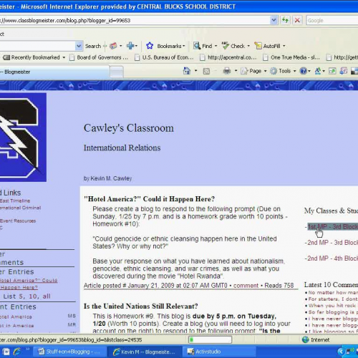The height and width of the screenshot is (358, 358).
Task: Open the Find dropdown arrow
Action: [216, 46]
